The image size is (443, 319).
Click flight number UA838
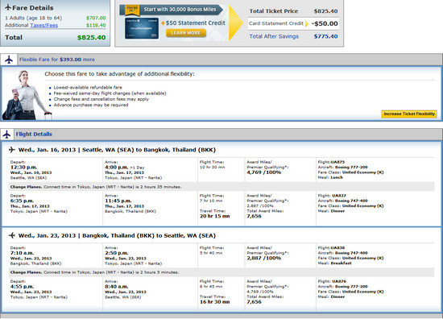click(x=337, y=248)
